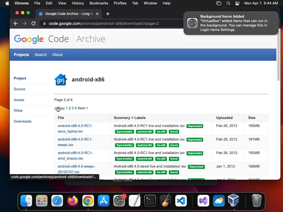
Task: Open TextEdit from the Dock
Action: [135, 201]
